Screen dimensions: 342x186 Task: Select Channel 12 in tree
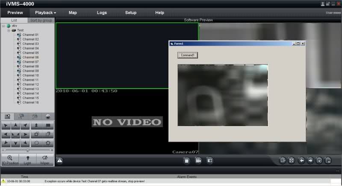(30, 84)
